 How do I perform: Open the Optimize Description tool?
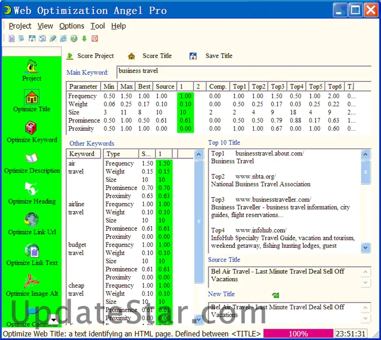(32, 162)
